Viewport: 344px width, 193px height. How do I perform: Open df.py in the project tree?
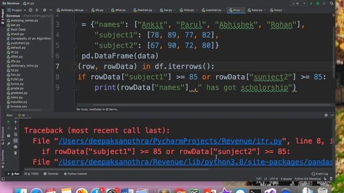pyautogui.click(x=13, y=52)
